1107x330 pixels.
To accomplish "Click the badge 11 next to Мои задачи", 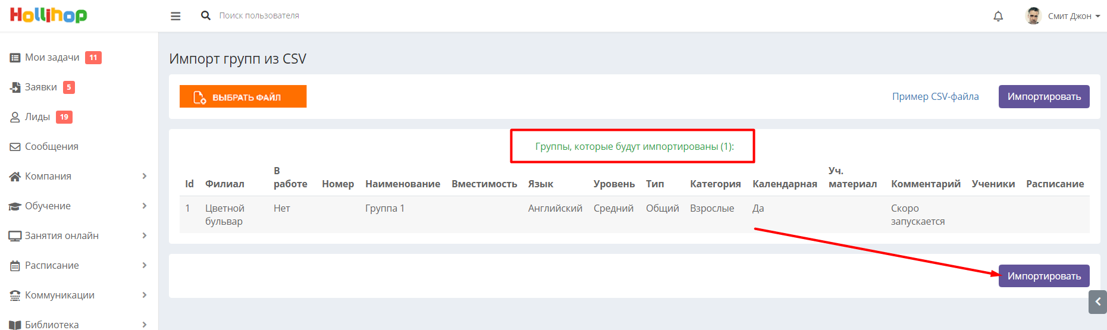I will point(93,58).
